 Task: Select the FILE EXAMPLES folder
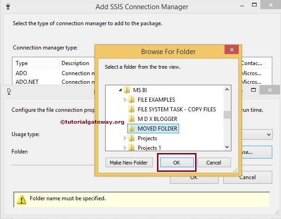[156, 99]
